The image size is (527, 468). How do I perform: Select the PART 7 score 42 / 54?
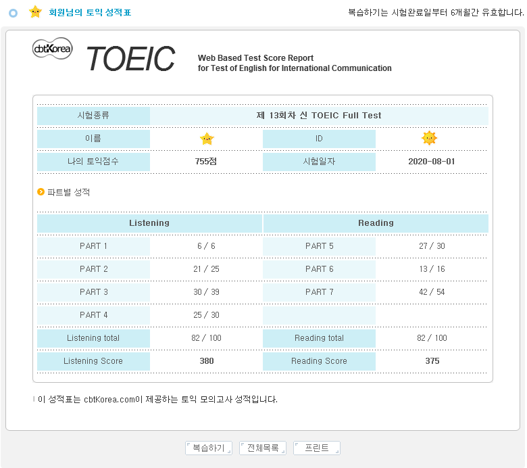432,292
